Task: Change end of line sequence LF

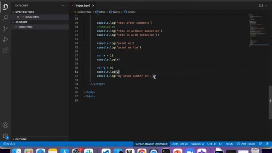Action: [221, 144]
